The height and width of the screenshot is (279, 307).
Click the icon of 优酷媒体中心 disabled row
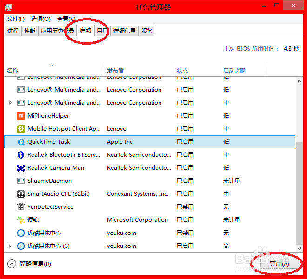point(21,233)
